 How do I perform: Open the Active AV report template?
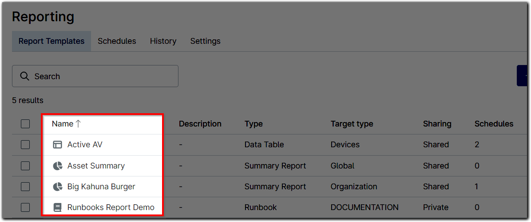(85, 145)
